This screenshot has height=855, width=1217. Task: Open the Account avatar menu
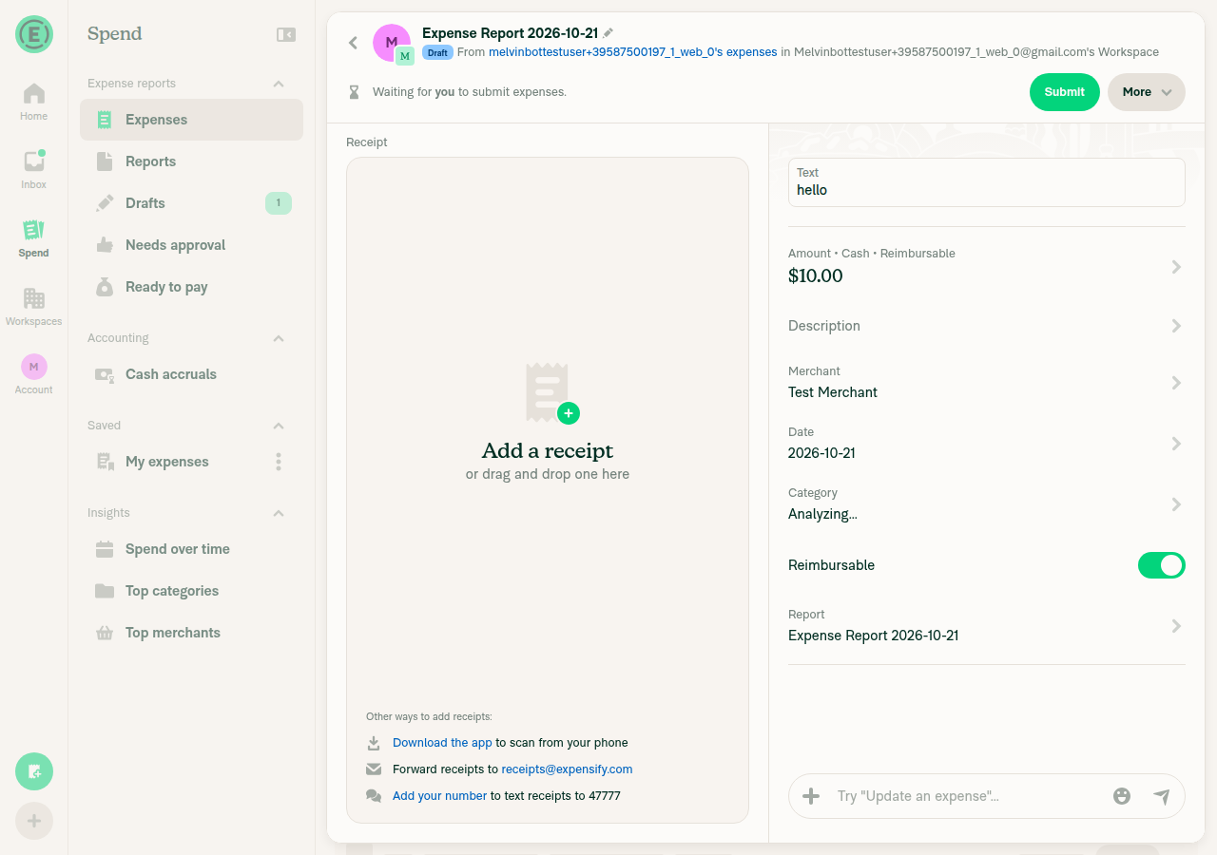[33, 374]
